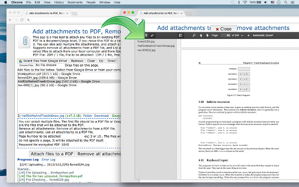Viewport: 299px width, 187px height.
Task: Zoom in with the plus button
Action: pos(248,36)
